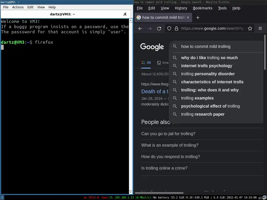The image size is (267, 200).
Task: Click the terminal scrollbar down arrow
Action: coord(131,192)
